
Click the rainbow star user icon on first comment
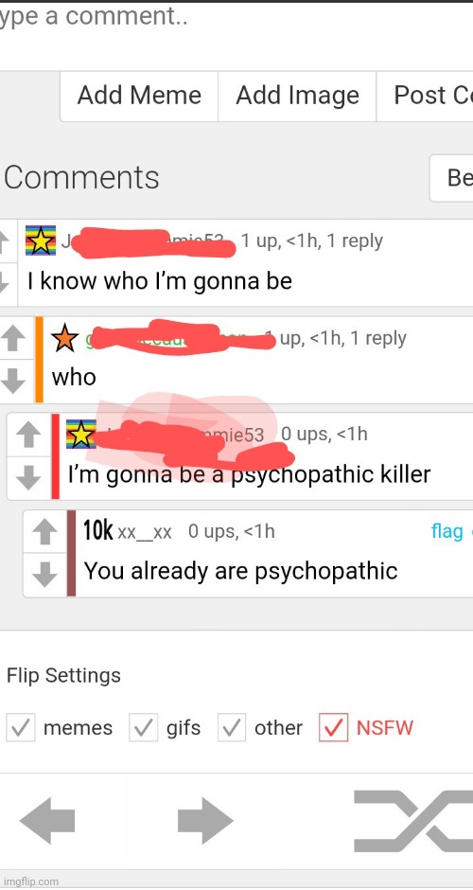(x=41, y=240)
